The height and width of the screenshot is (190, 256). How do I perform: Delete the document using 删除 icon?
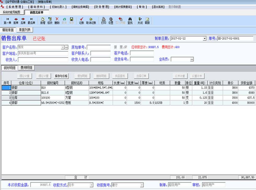(57, 21)
